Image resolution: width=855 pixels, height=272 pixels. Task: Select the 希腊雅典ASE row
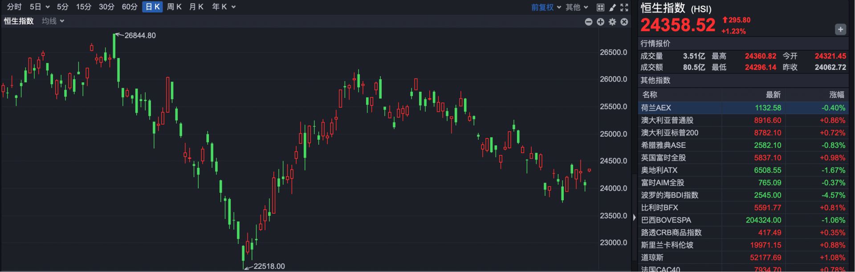(x=743, y=145)
